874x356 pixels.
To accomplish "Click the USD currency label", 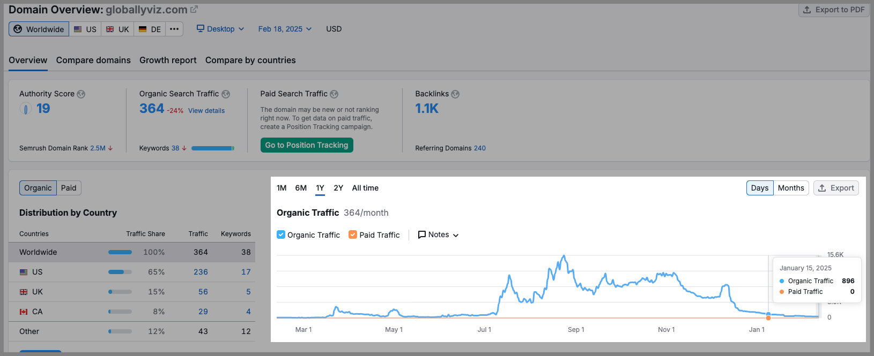I will [x=334, y=29].
